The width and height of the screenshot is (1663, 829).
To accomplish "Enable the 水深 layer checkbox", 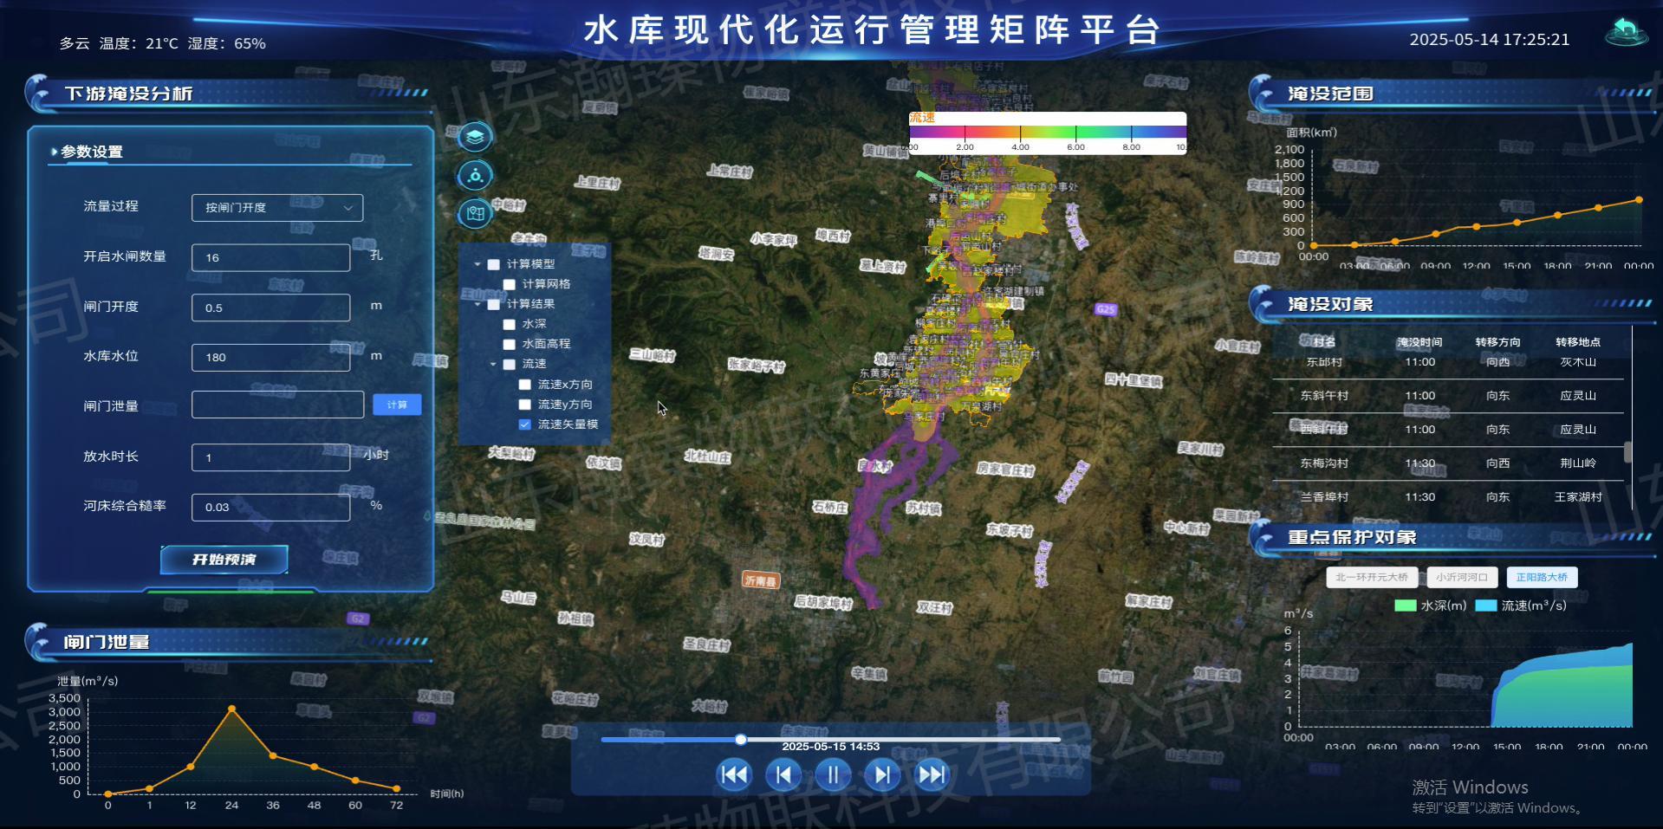I will pyautogui.click(x=510, y=324).
